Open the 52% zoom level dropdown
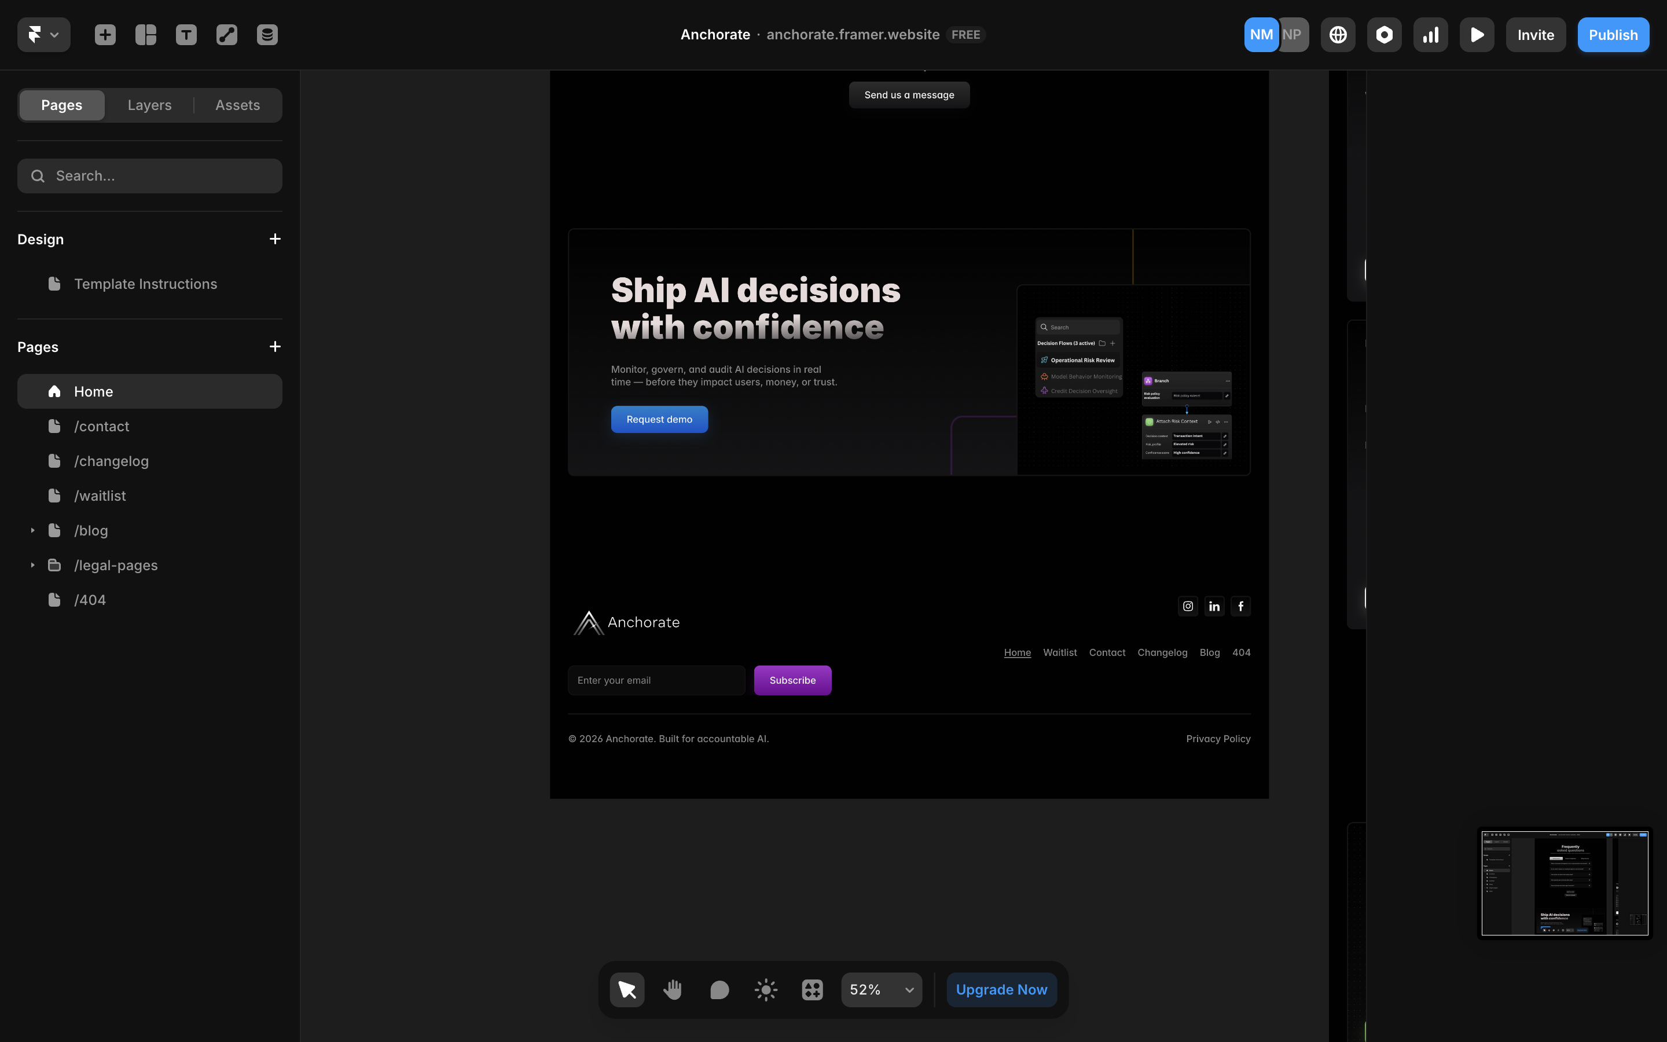 pos(881,989)
